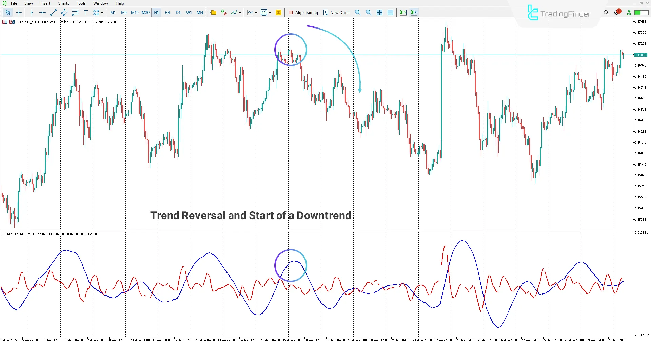Screen dimensions: 651x341
Task: Zoom in on the chart
Action: (358, 12)
